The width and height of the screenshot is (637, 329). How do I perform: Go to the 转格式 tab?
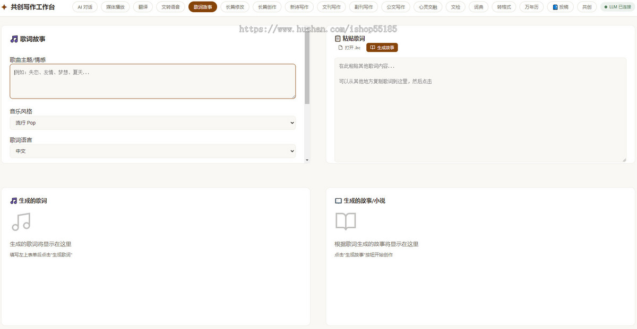(x=504, y=7)
